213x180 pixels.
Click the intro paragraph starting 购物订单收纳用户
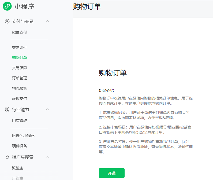(146, 101)
